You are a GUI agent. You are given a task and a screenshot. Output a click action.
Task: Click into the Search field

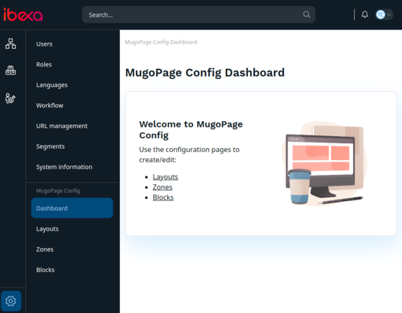coord(198,15)
